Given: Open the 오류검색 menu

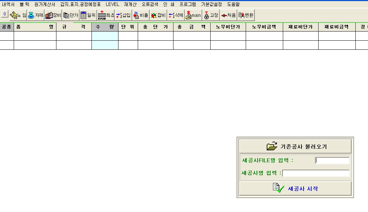Looking at the screenshot, I should [150, 5].
